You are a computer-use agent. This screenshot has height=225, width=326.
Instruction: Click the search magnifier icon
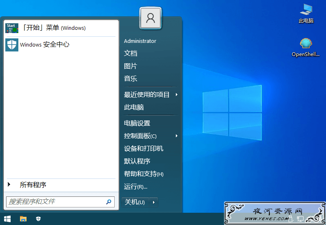(x=109, y=202)
